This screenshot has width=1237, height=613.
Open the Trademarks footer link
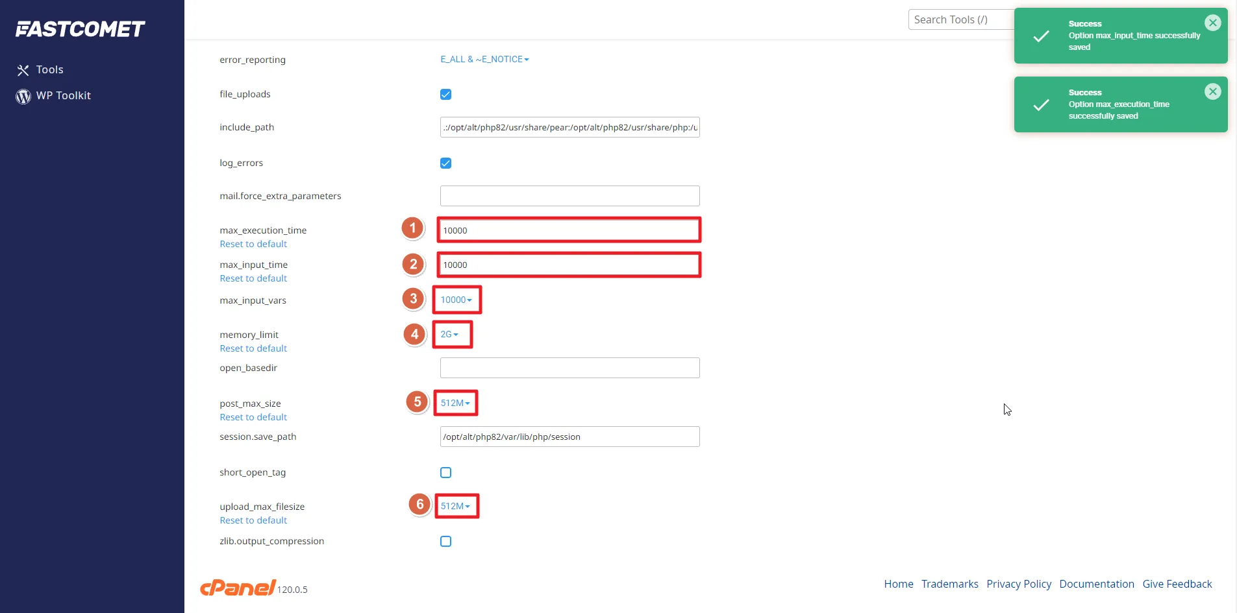(949, 584)
